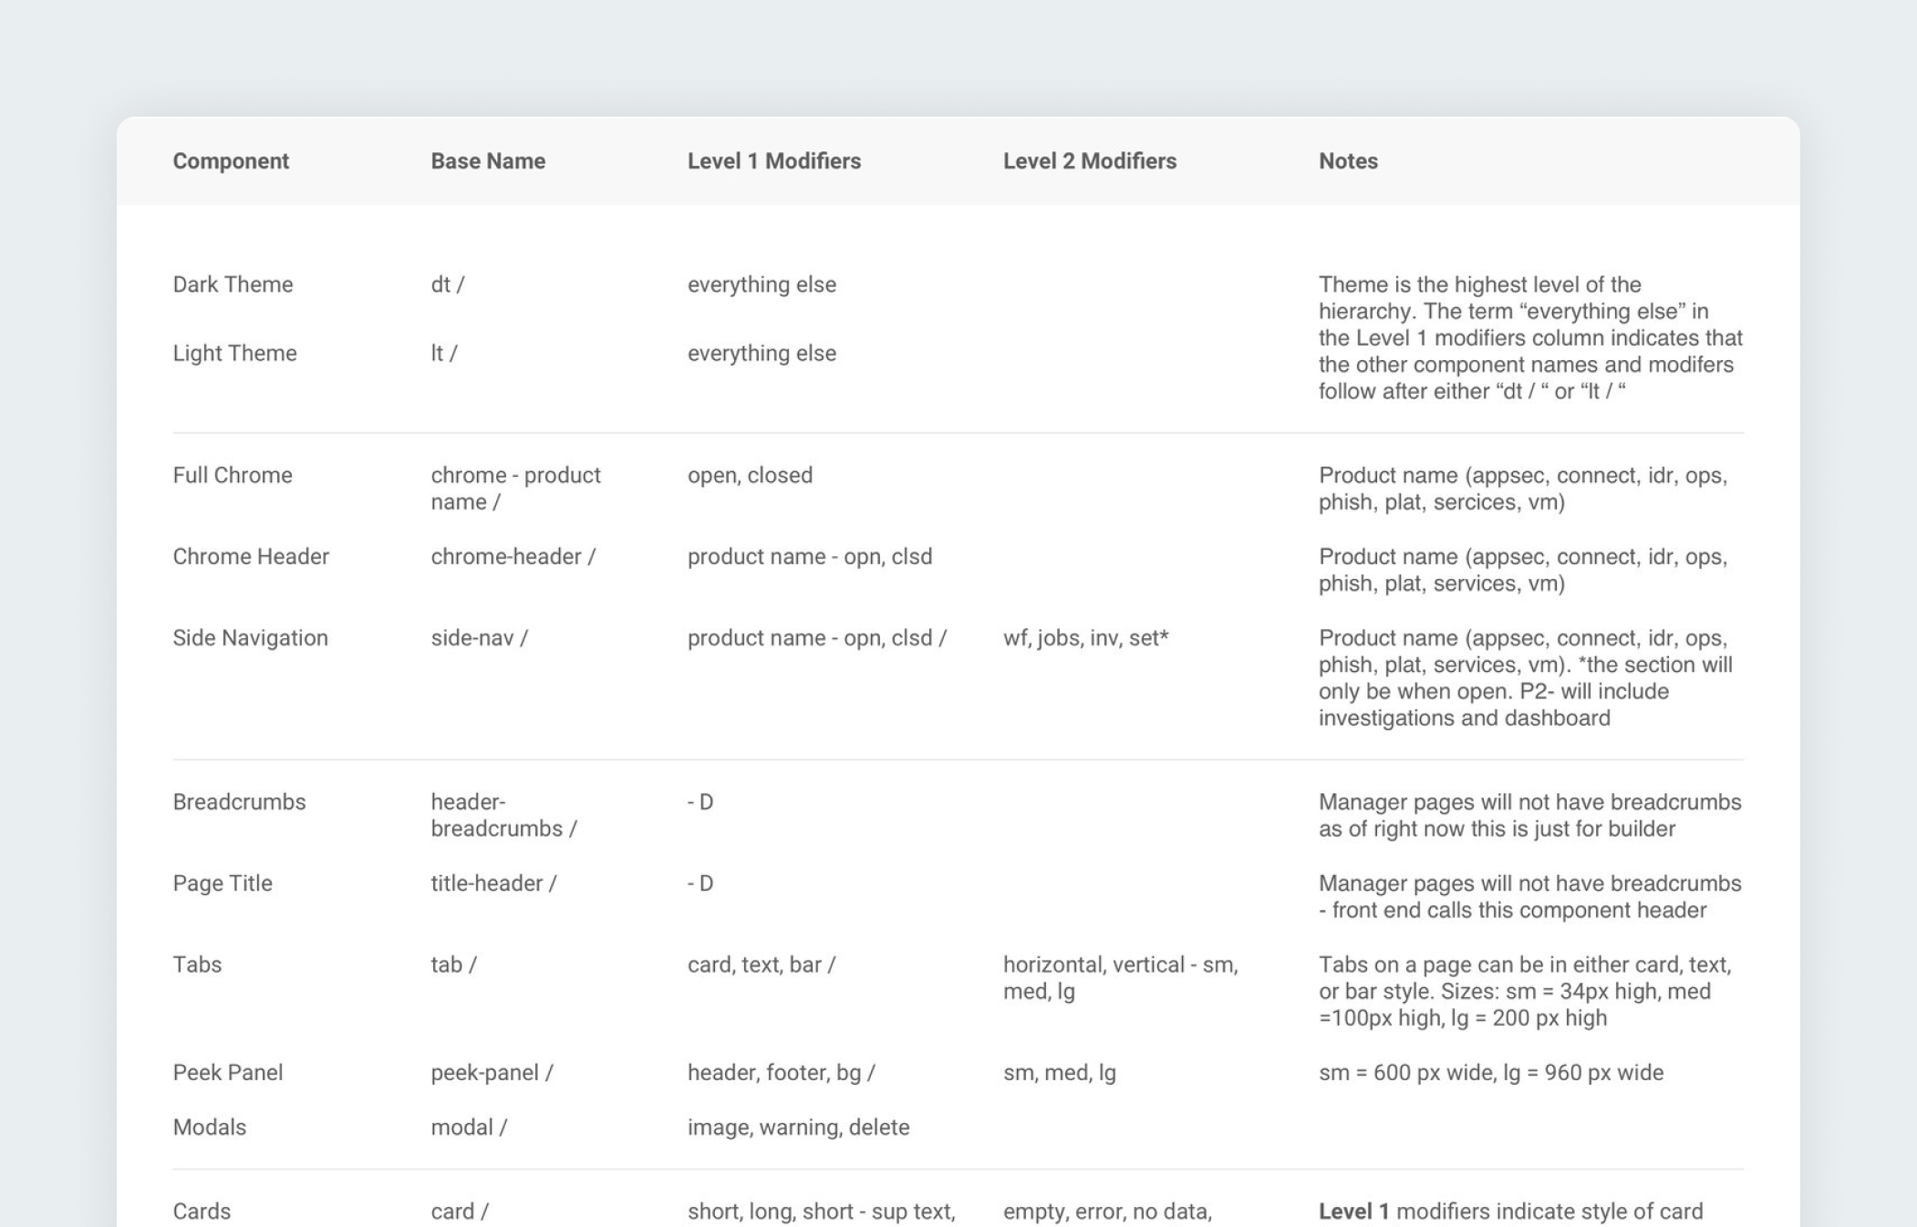
Task: Click the Breadcrumbs component cell
Action: click(239, 802)
